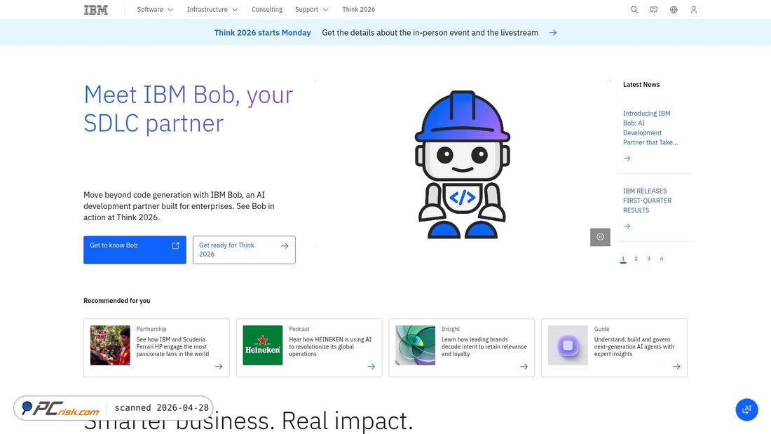Screen dimensions: 771x434
Task: Open the search magnifier icon
Action: 634,10
